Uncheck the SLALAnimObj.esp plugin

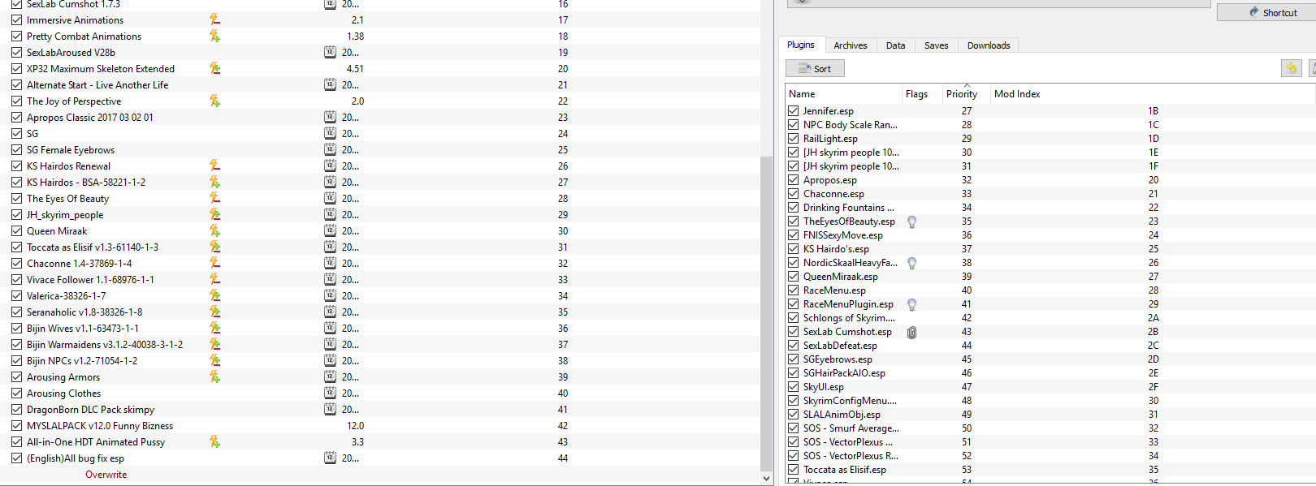(x=793, y=415)
